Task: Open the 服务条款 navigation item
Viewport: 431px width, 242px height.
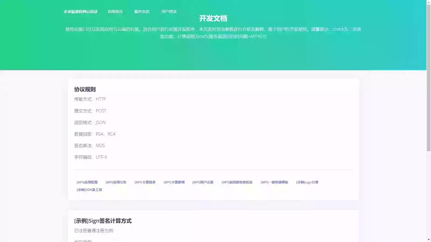Action: 142,12
